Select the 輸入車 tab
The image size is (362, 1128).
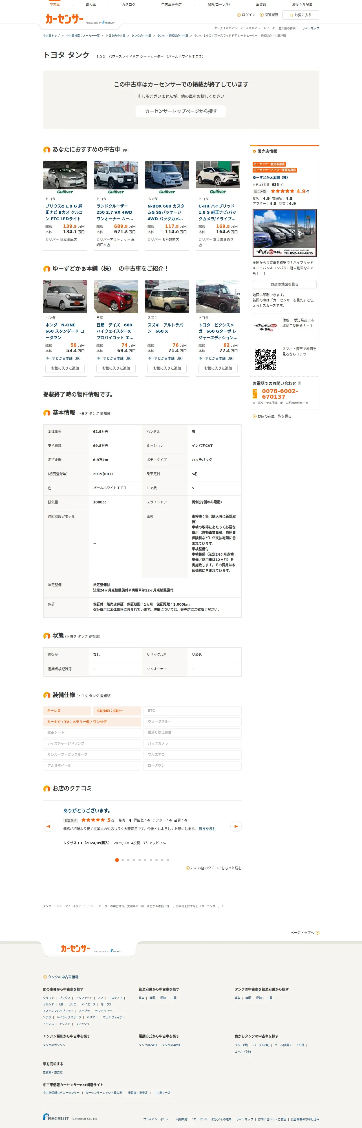tap(90, 5)
